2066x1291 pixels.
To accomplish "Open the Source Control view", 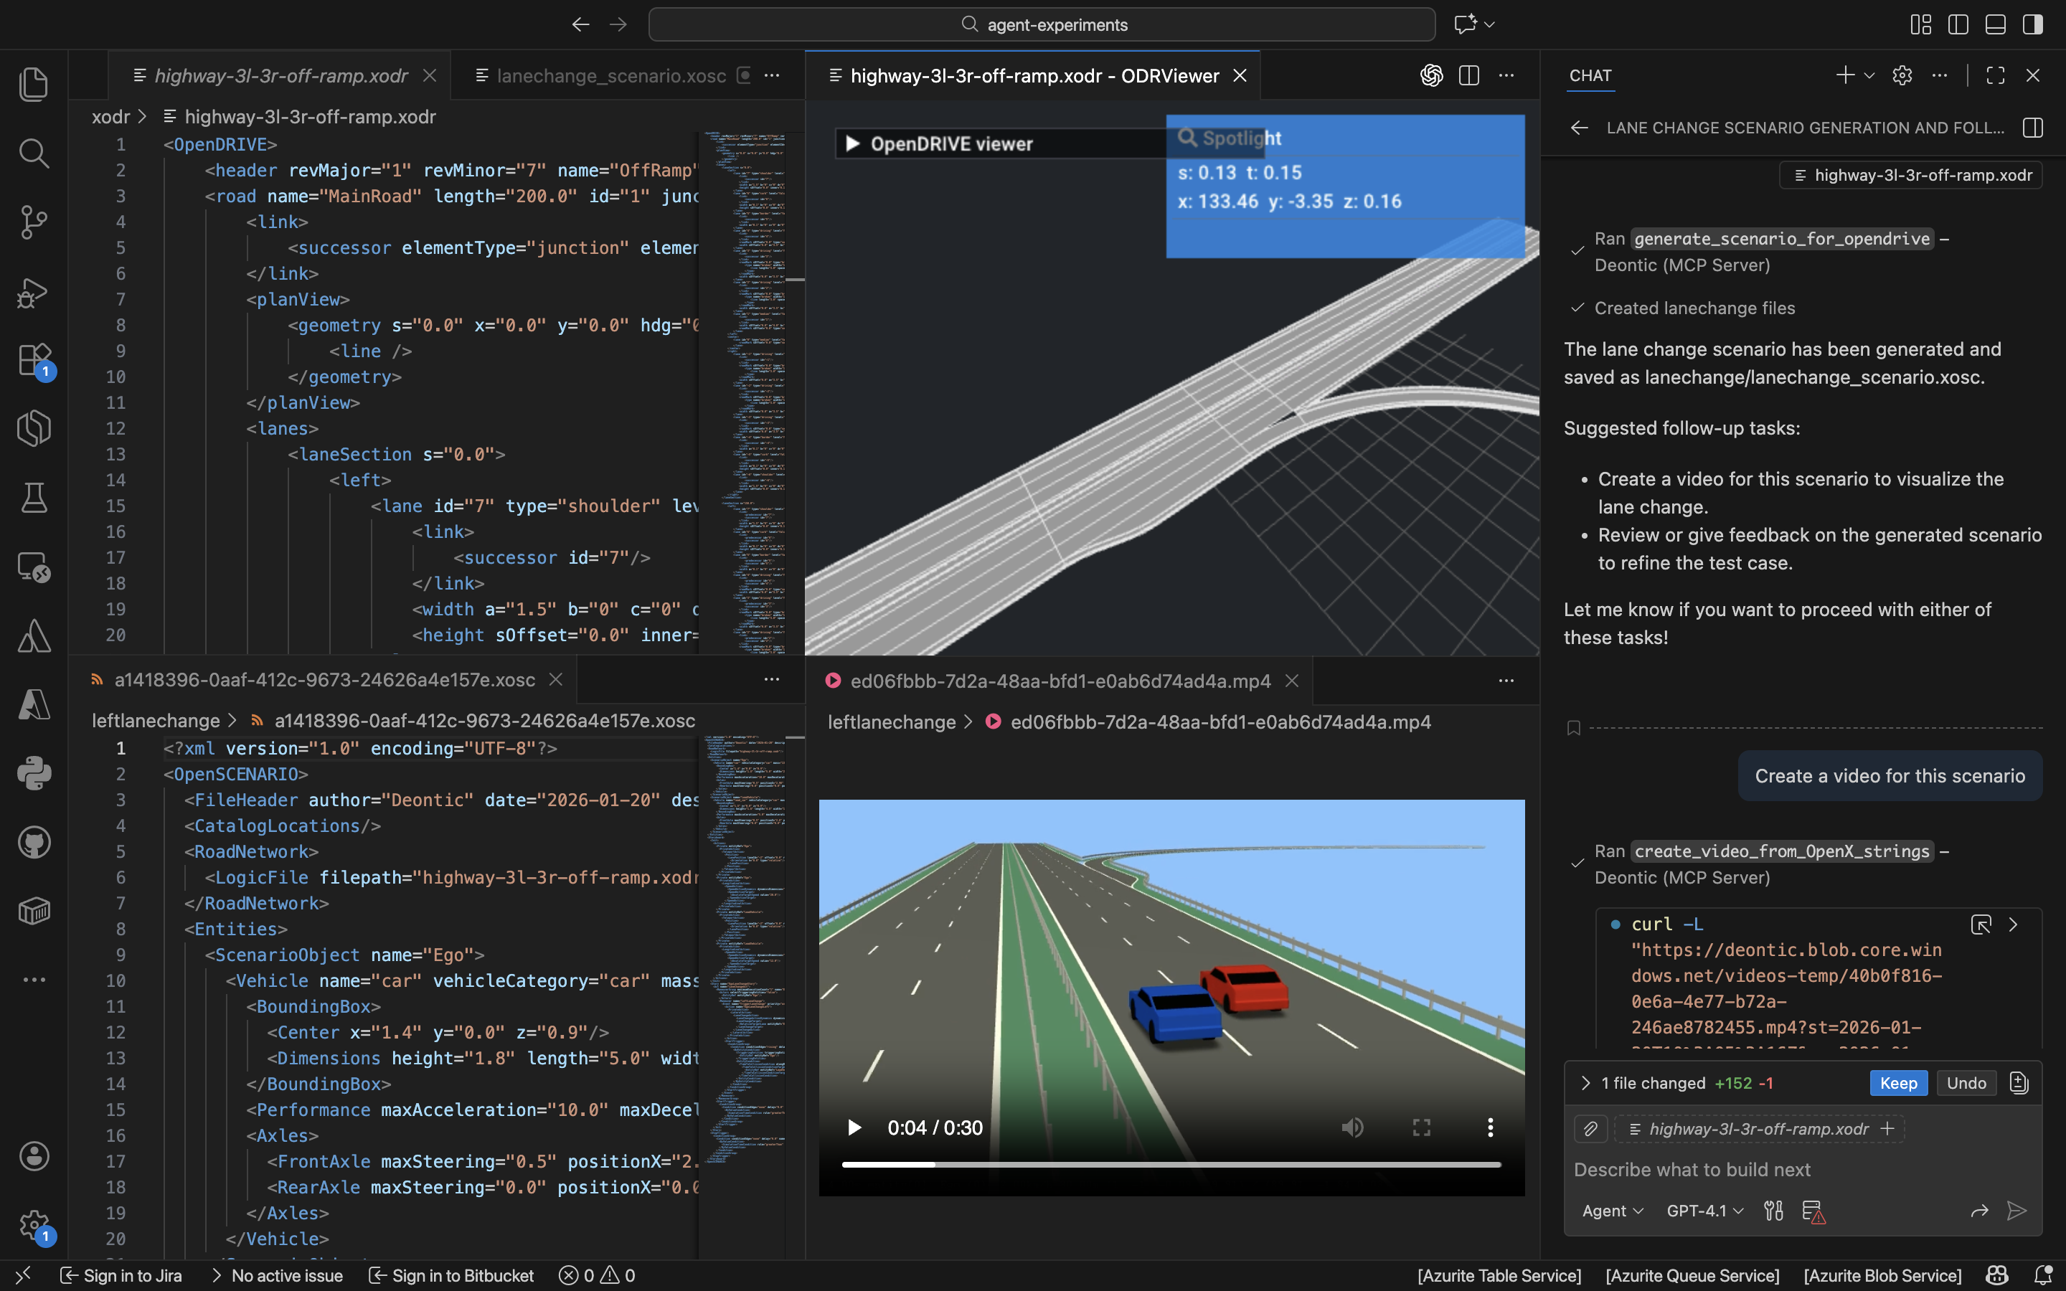I will [x=33, y=222].
